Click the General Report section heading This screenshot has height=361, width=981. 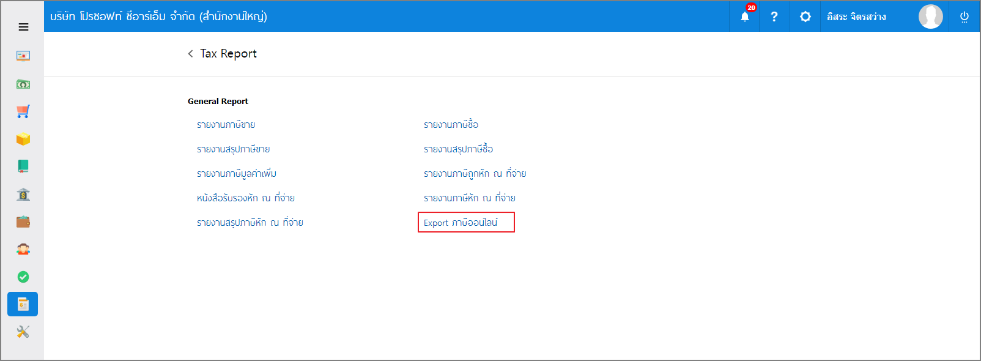[218, 102]
